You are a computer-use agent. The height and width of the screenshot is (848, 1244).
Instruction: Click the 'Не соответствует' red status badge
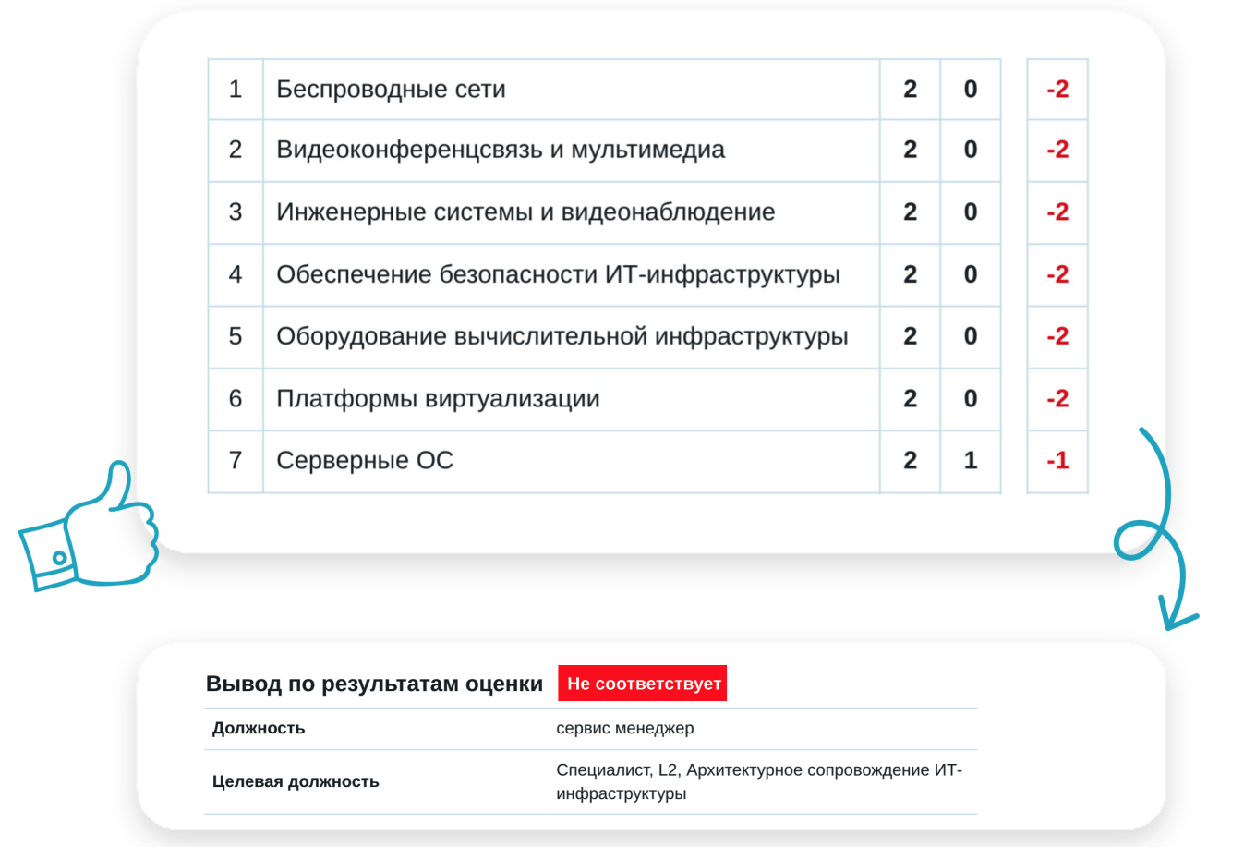click(x=642, y=684)
